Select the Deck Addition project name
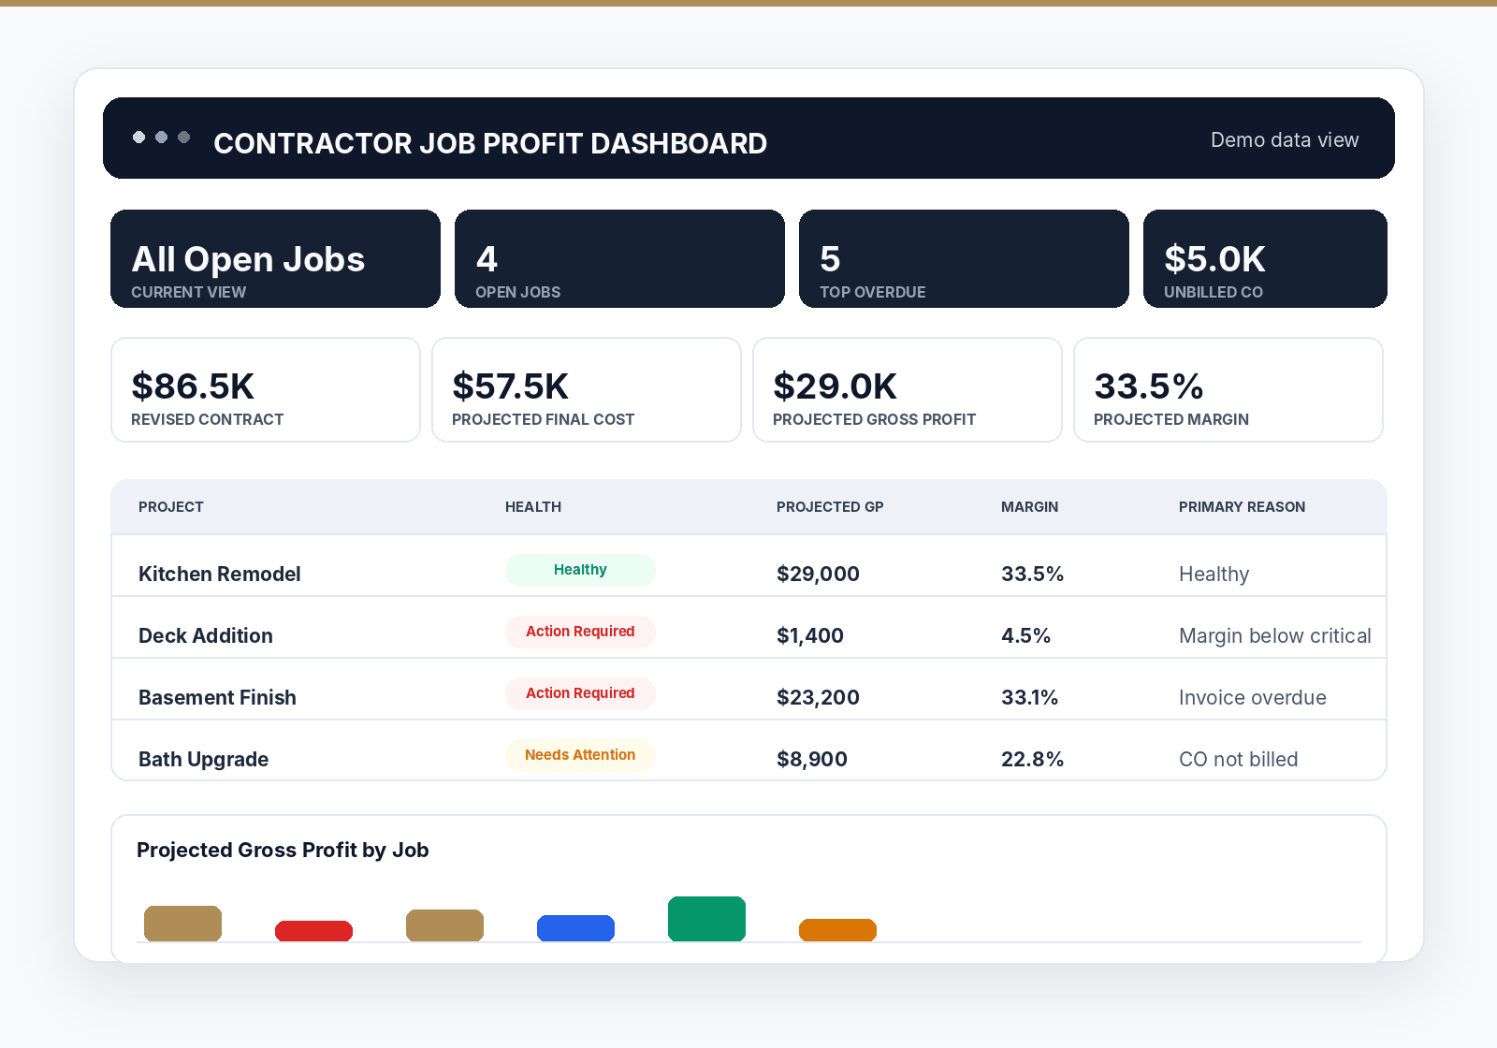Image resolution: width=1497 pixels, height=1048 pixels. tap(206, 635)
